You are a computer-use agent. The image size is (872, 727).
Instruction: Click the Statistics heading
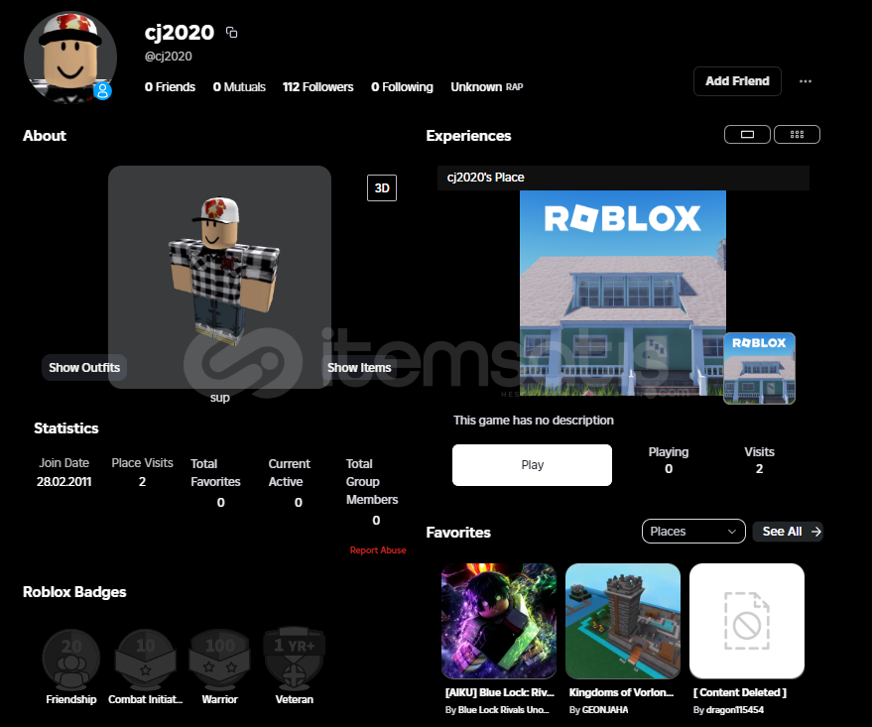(66, 428)
